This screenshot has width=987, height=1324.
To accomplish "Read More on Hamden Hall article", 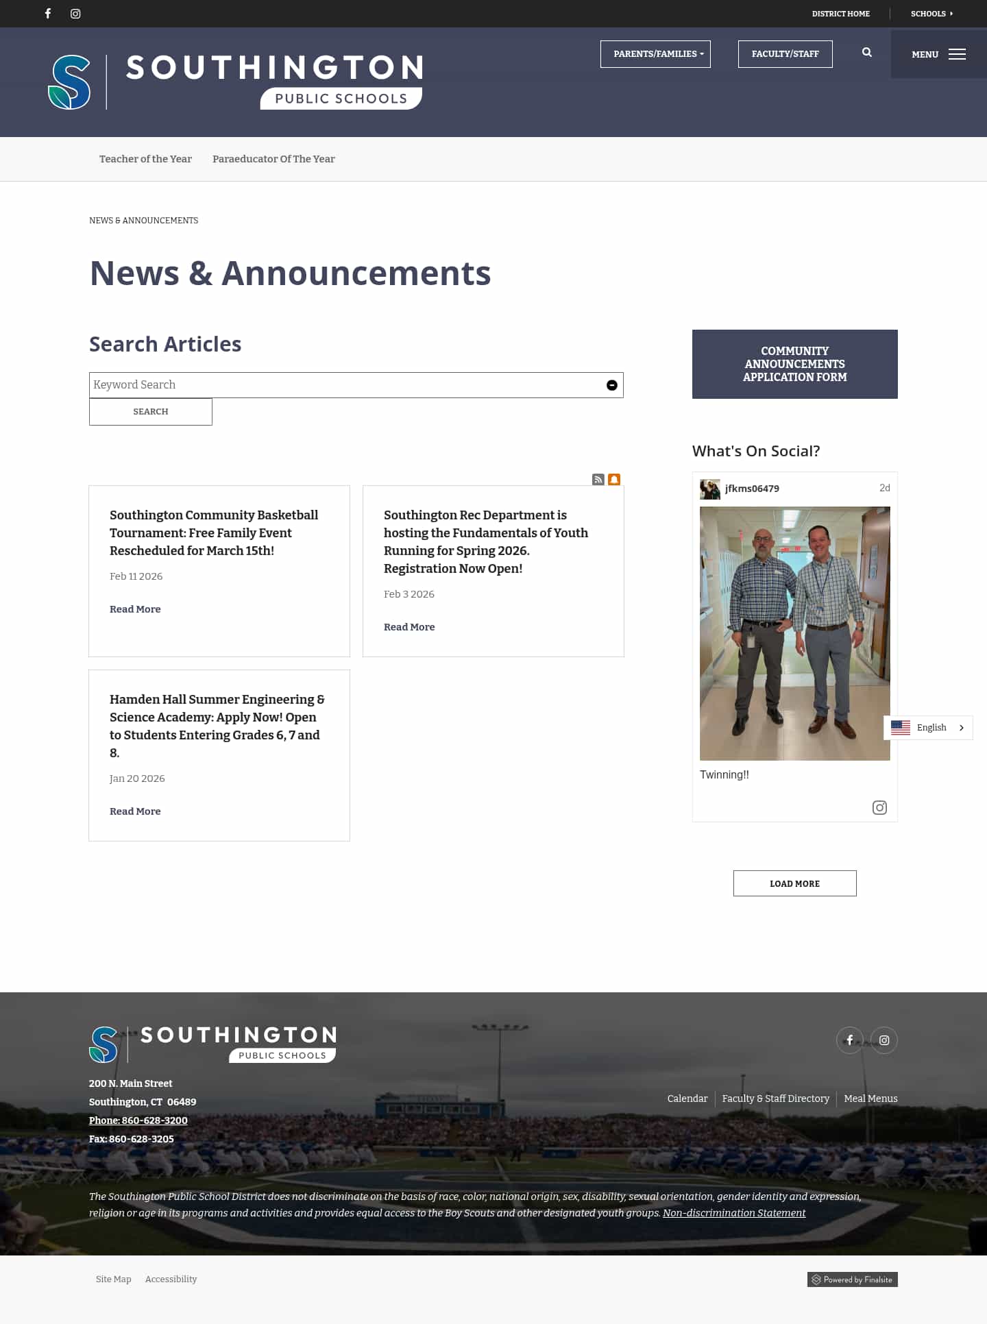I will tap(135, 811).
